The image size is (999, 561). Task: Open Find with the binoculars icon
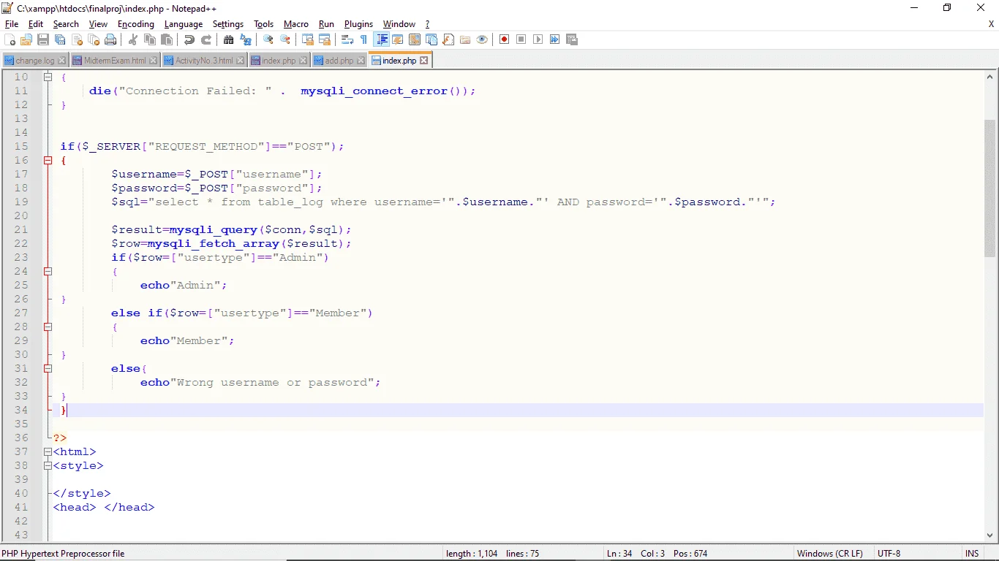click(x=228, y=39)
